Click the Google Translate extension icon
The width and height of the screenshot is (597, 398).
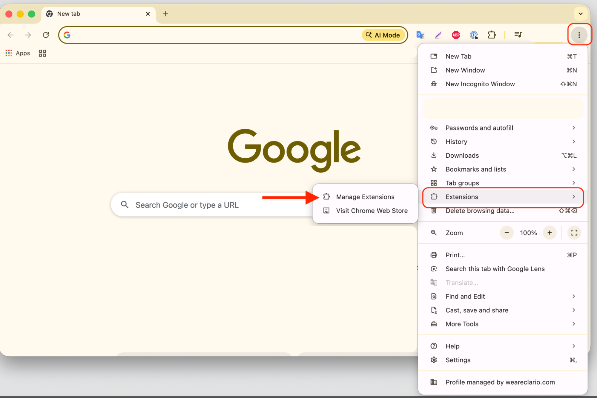420,35
